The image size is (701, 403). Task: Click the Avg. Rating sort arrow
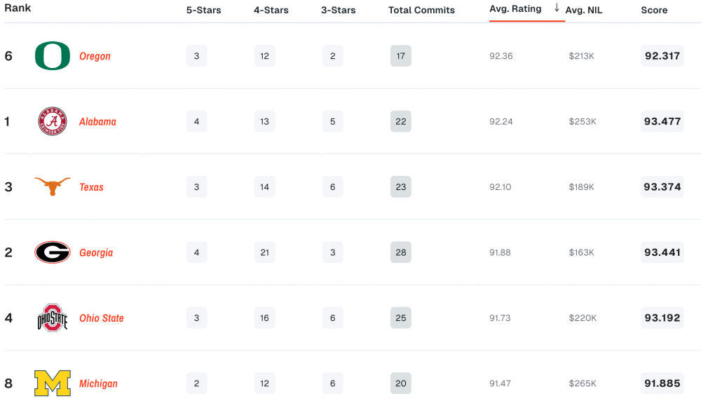[x=557, y=8]
